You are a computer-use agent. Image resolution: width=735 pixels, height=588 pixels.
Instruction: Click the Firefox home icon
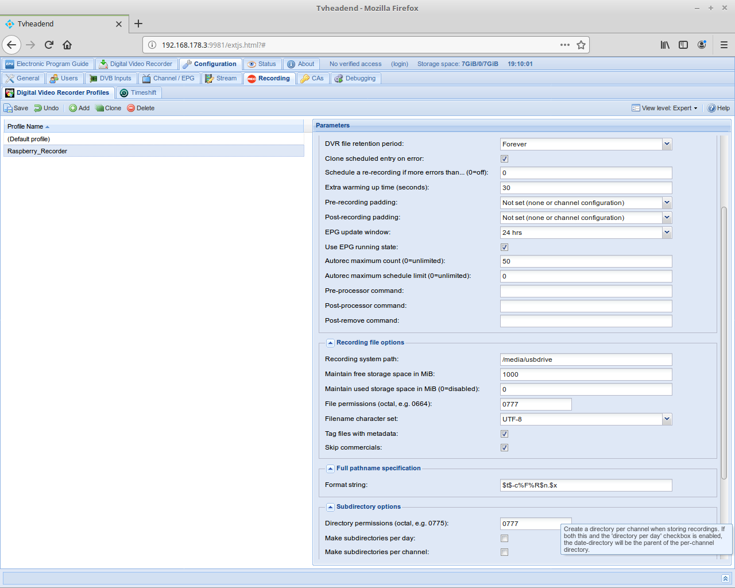tap(67, 45)
